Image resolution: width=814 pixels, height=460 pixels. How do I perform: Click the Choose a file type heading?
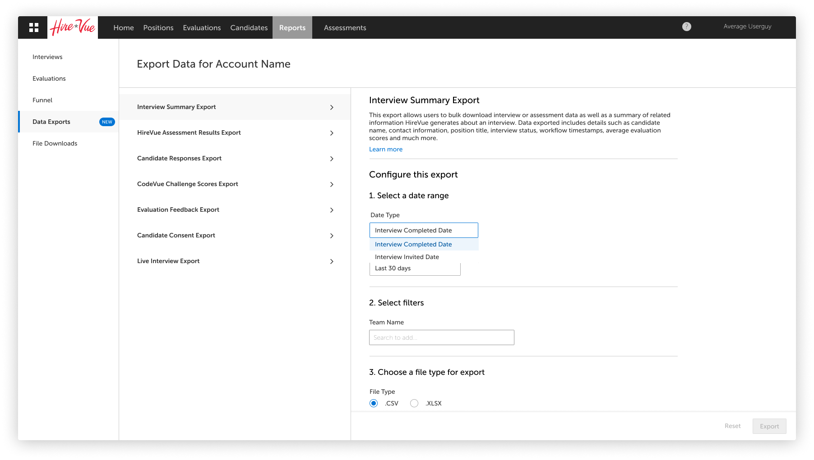coord(427,372)
